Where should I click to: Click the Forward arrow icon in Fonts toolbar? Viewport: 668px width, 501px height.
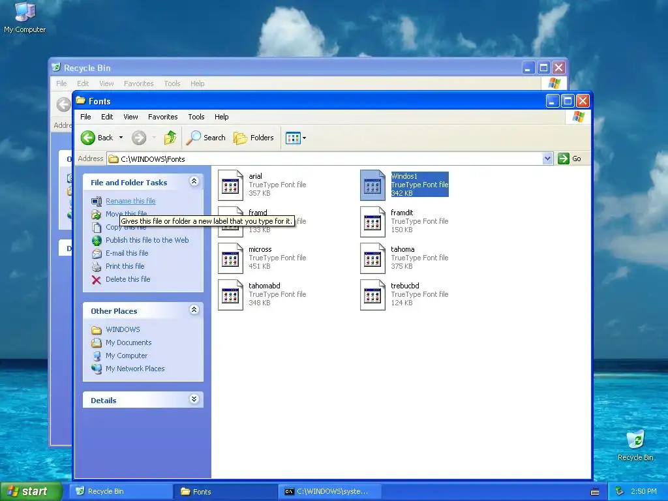coord(139,138)
